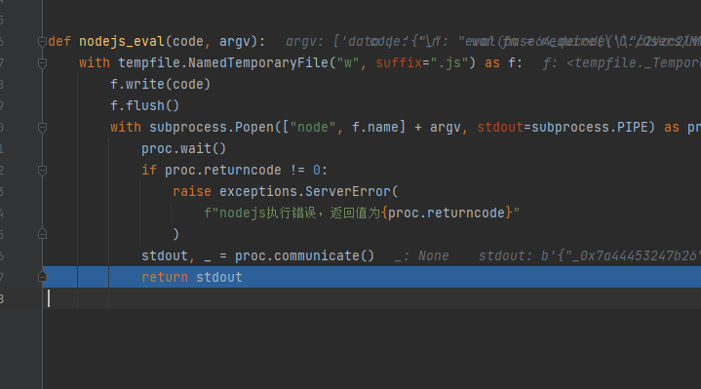Click the inline stdout debug value hint
This screenshot has height=389, width=701.
(x=589, y=255)
